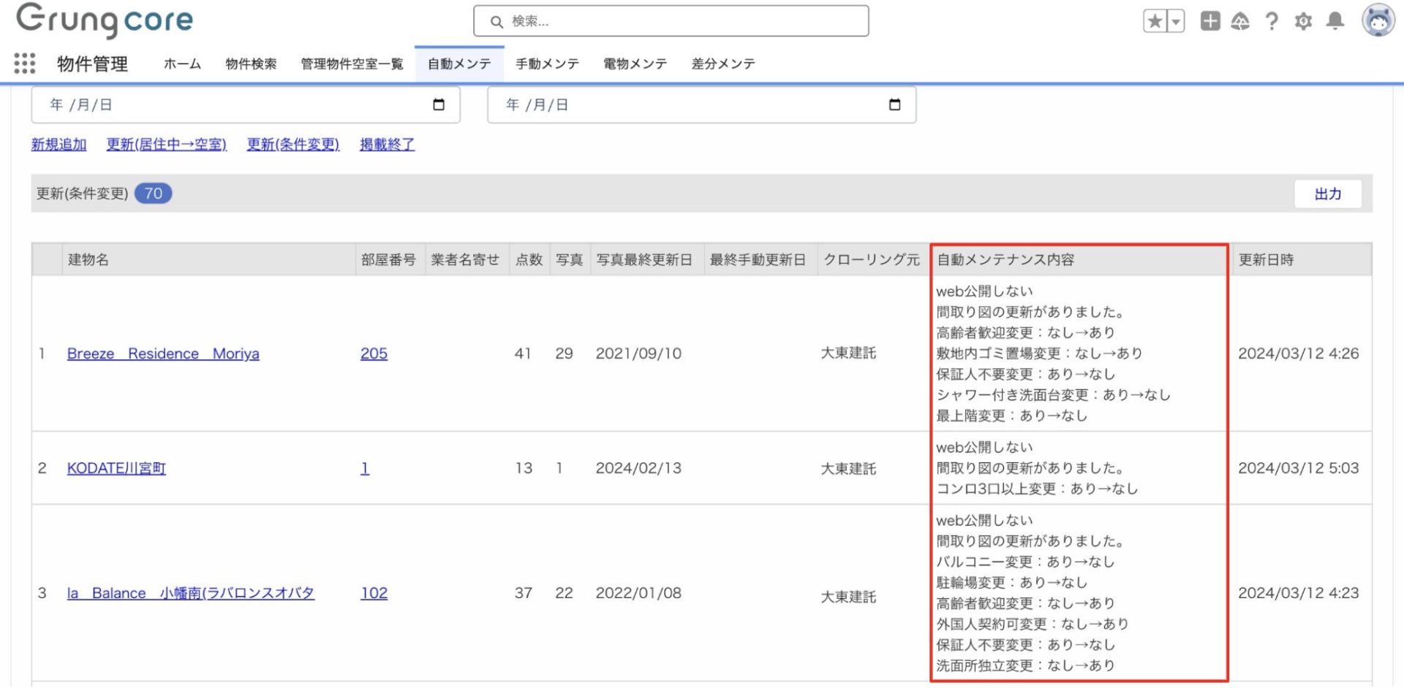Go to the 物件検索 tab
Viewport: 1404px width, 688px height.
[251, 64]
